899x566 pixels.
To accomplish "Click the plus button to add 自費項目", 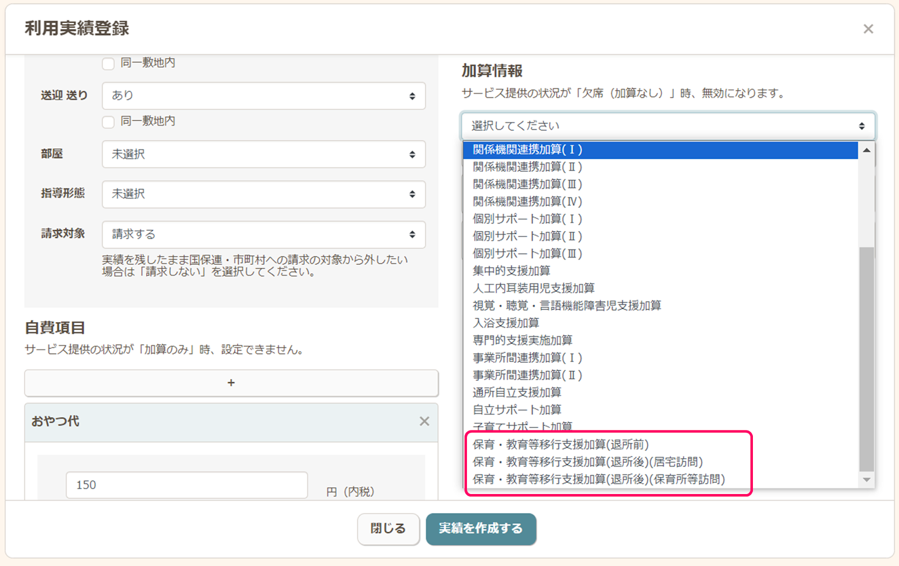I will tap(231, 383).
